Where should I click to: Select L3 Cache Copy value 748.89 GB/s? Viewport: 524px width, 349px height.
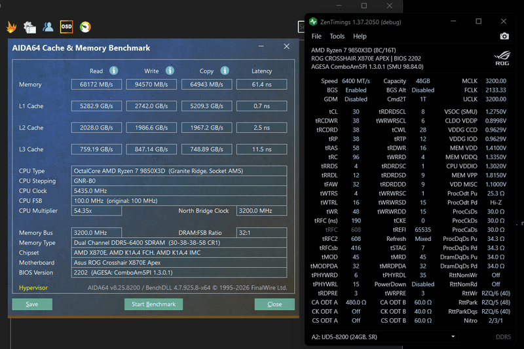206,149
